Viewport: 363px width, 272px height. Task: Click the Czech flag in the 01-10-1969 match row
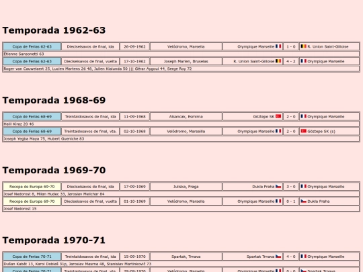303,201
